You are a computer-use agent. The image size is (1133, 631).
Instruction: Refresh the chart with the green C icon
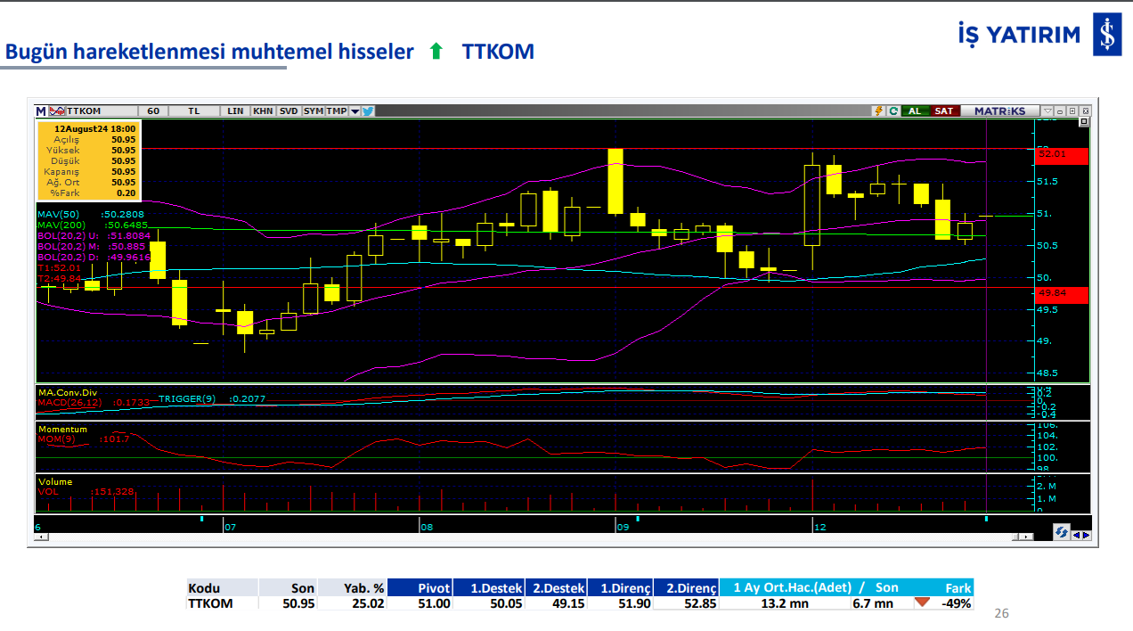(x=893, y=111)
